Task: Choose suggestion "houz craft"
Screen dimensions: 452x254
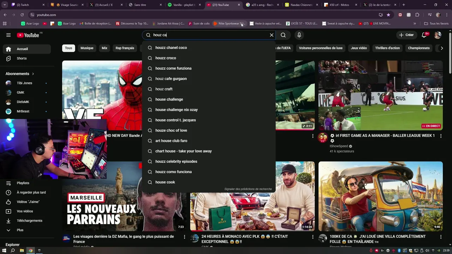Action: coord(208,89)
